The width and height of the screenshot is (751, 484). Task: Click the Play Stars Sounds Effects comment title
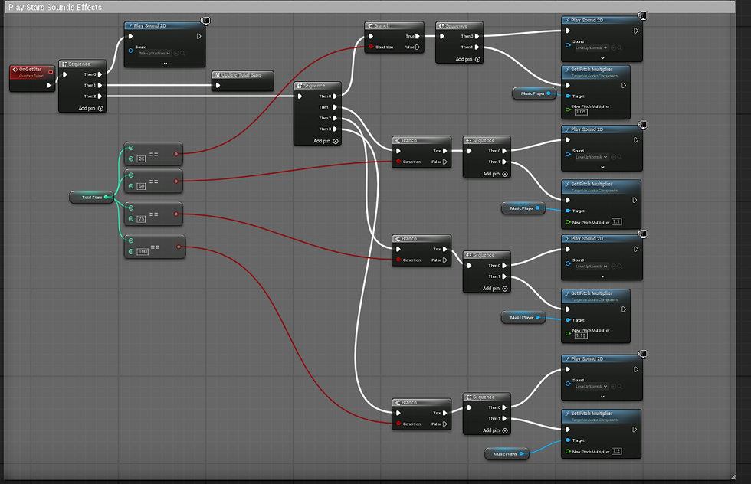click(x=55, y=7)
